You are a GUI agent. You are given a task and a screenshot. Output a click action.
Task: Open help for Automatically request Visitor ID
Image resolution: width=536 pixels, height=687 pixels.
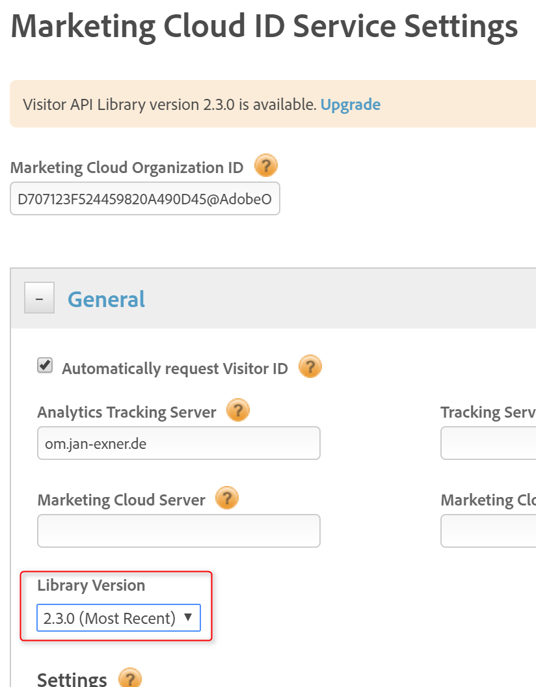[310, 368]
